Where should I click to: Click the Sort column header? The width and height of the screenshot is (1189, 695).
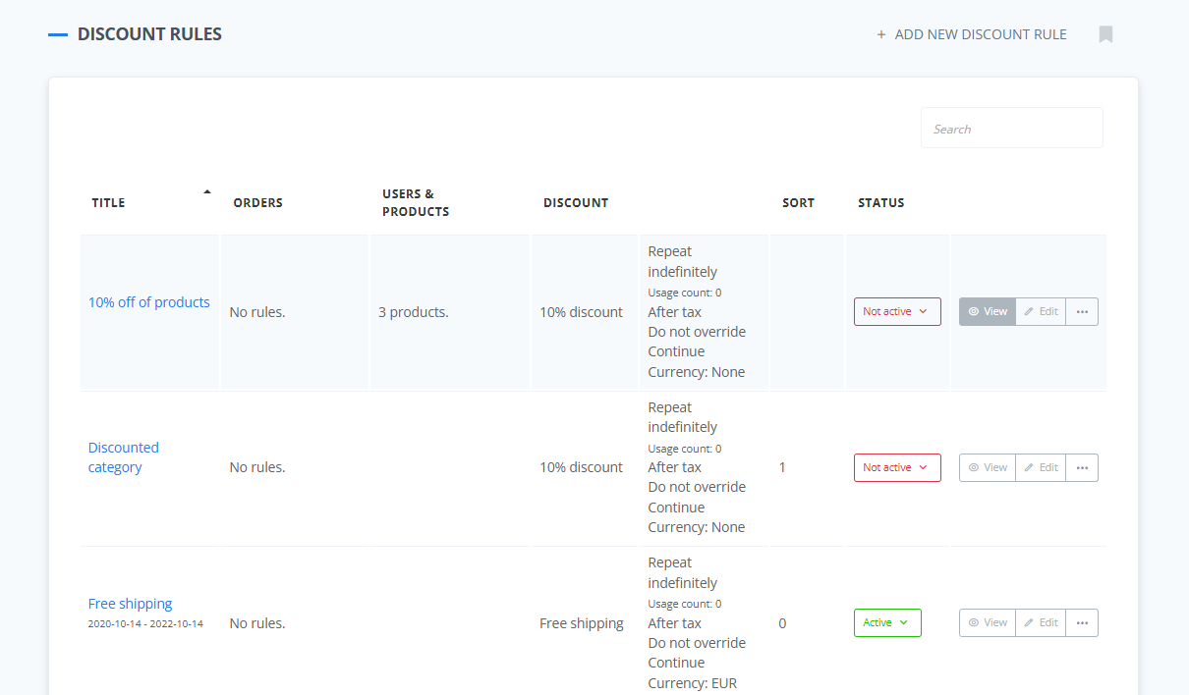coord(798,203)
